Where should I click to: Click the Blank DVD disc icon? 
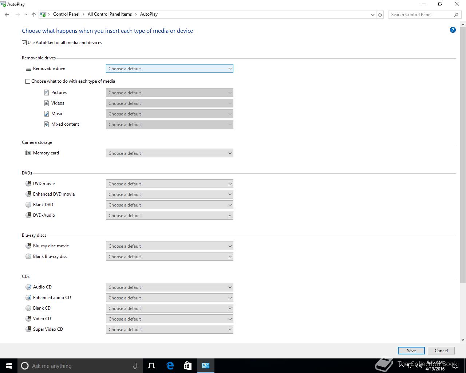point(28,205)
